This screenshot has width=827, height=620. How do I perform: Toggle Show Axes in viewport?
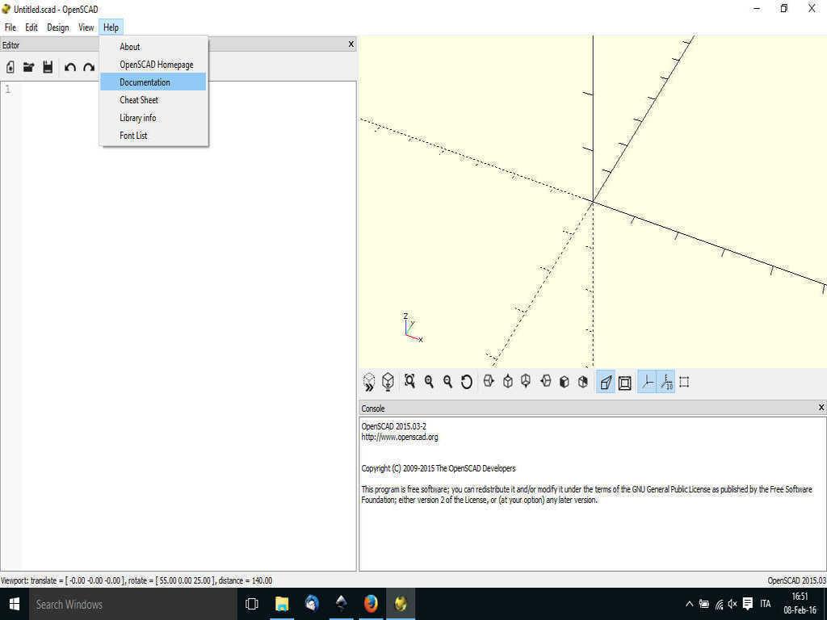(x=647, y=382)
